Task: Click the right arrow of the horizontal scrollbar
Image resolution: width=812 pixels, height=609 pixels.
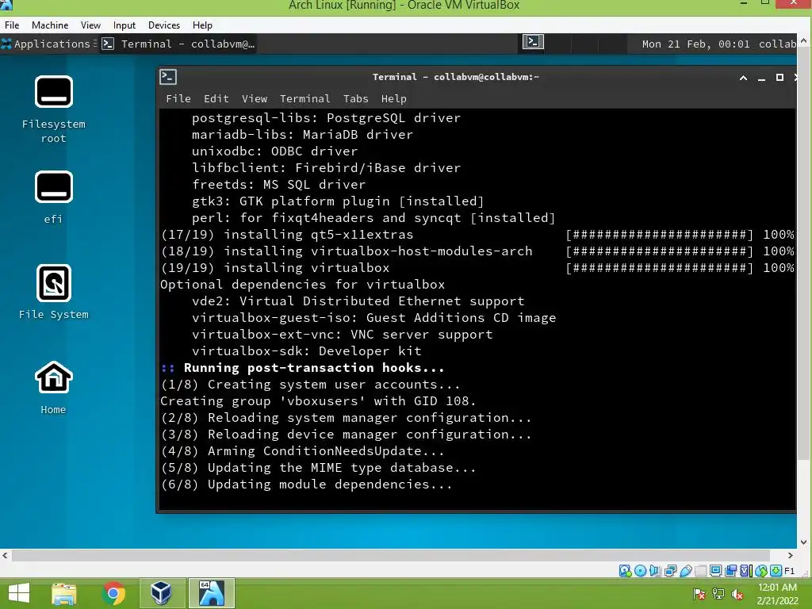Action: [791, 555]
